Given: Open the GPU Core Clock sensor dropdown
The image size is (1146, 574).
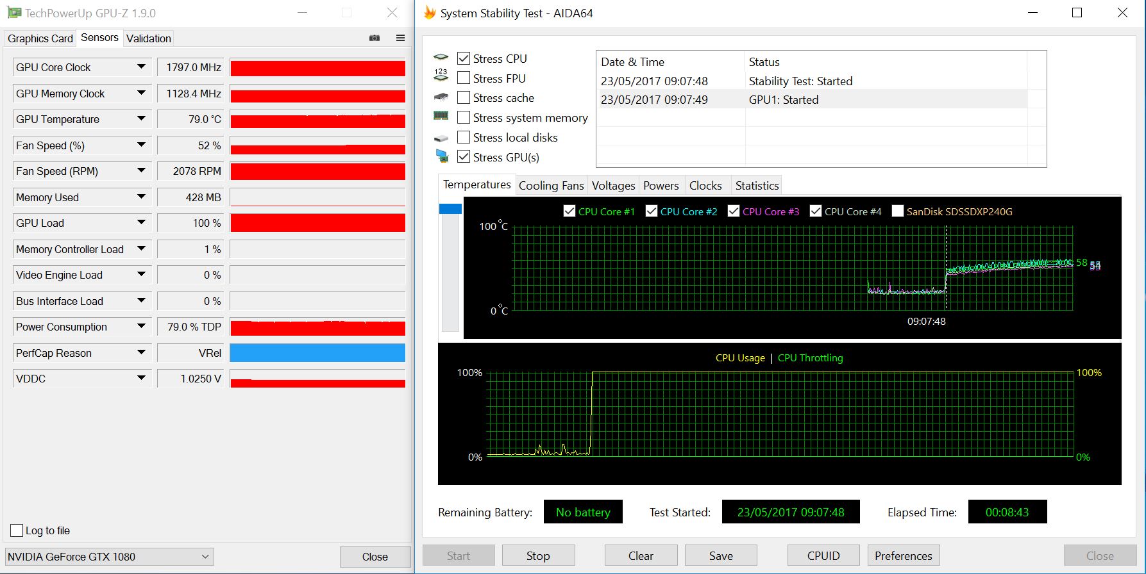Looking at the screenshot, I should click(x=141, y=67).
